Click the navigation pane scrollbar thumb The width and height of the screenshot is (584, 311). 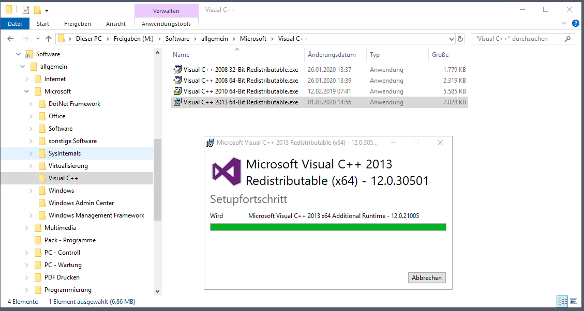point(157,179)
